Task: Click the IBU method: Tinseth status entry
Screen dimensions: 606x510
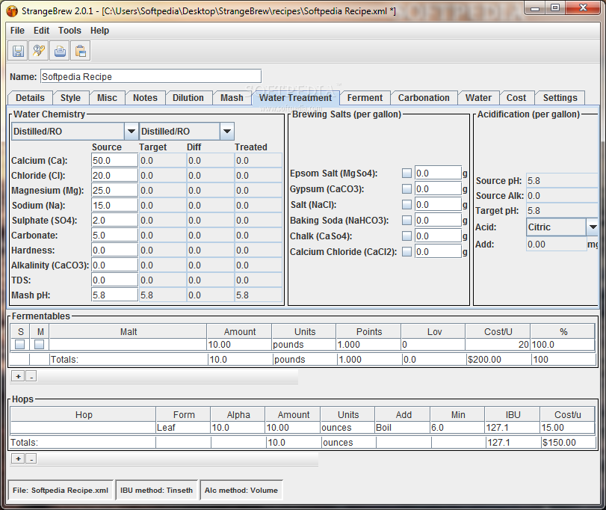Action: tap(156, 491)
